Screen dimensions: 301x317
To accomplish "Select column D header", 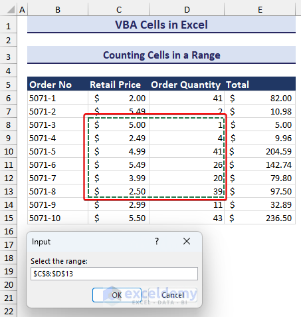I will (x=187, y=9).
